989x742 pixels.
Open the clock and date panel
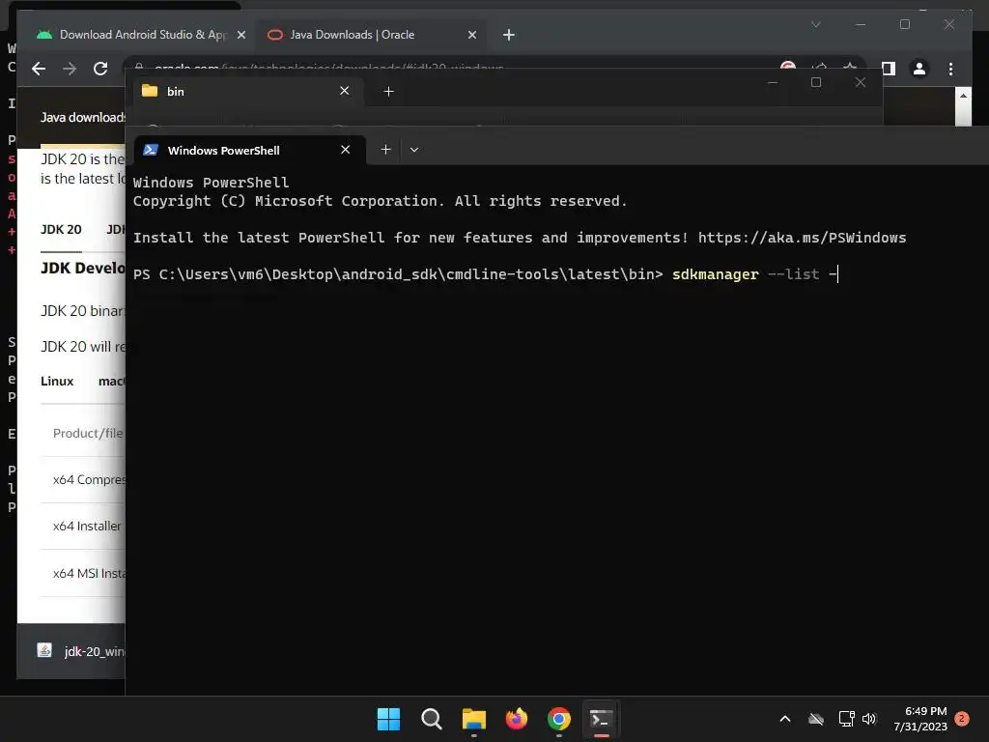[920, 719]
